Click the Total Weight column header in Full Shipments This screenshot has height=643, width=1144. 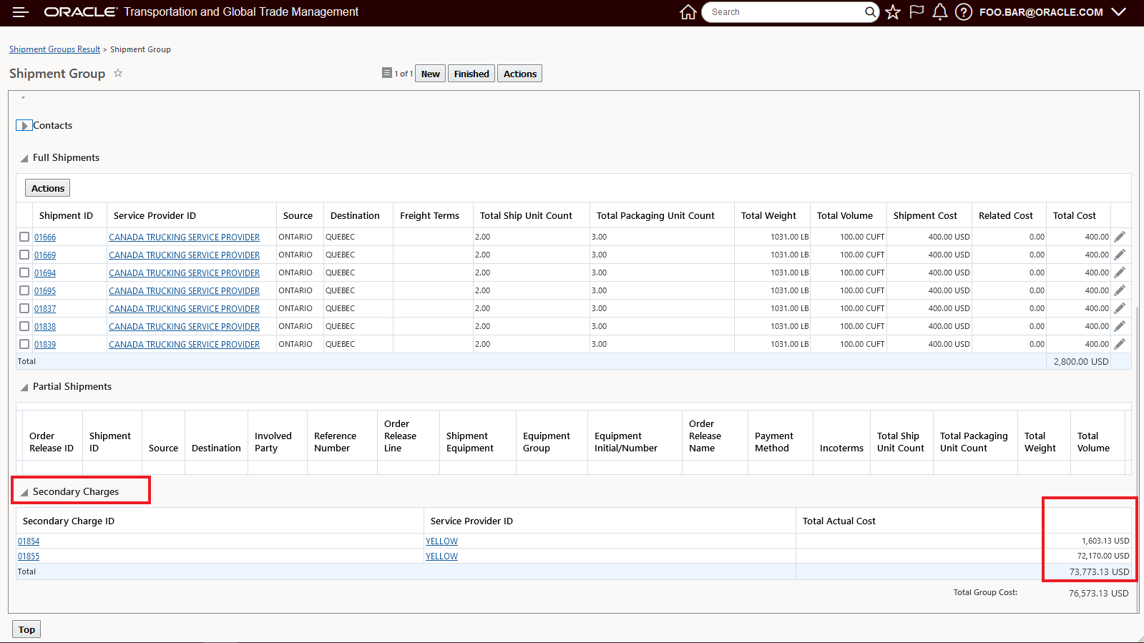pyautogui.click(x=768, y=215)
